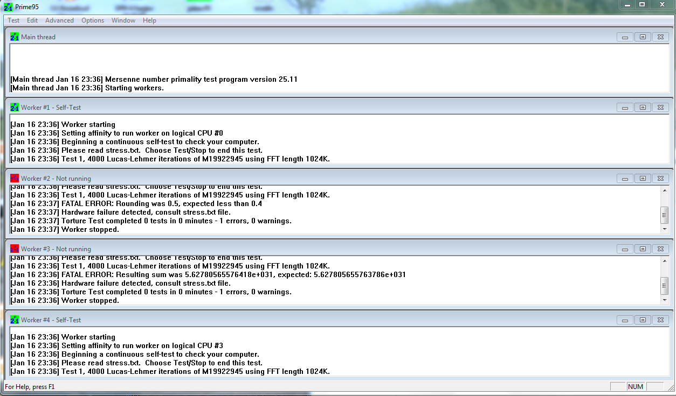Close the Worker #4 Self-Test window
Viewport: 676px width, 396px height.
660,320
